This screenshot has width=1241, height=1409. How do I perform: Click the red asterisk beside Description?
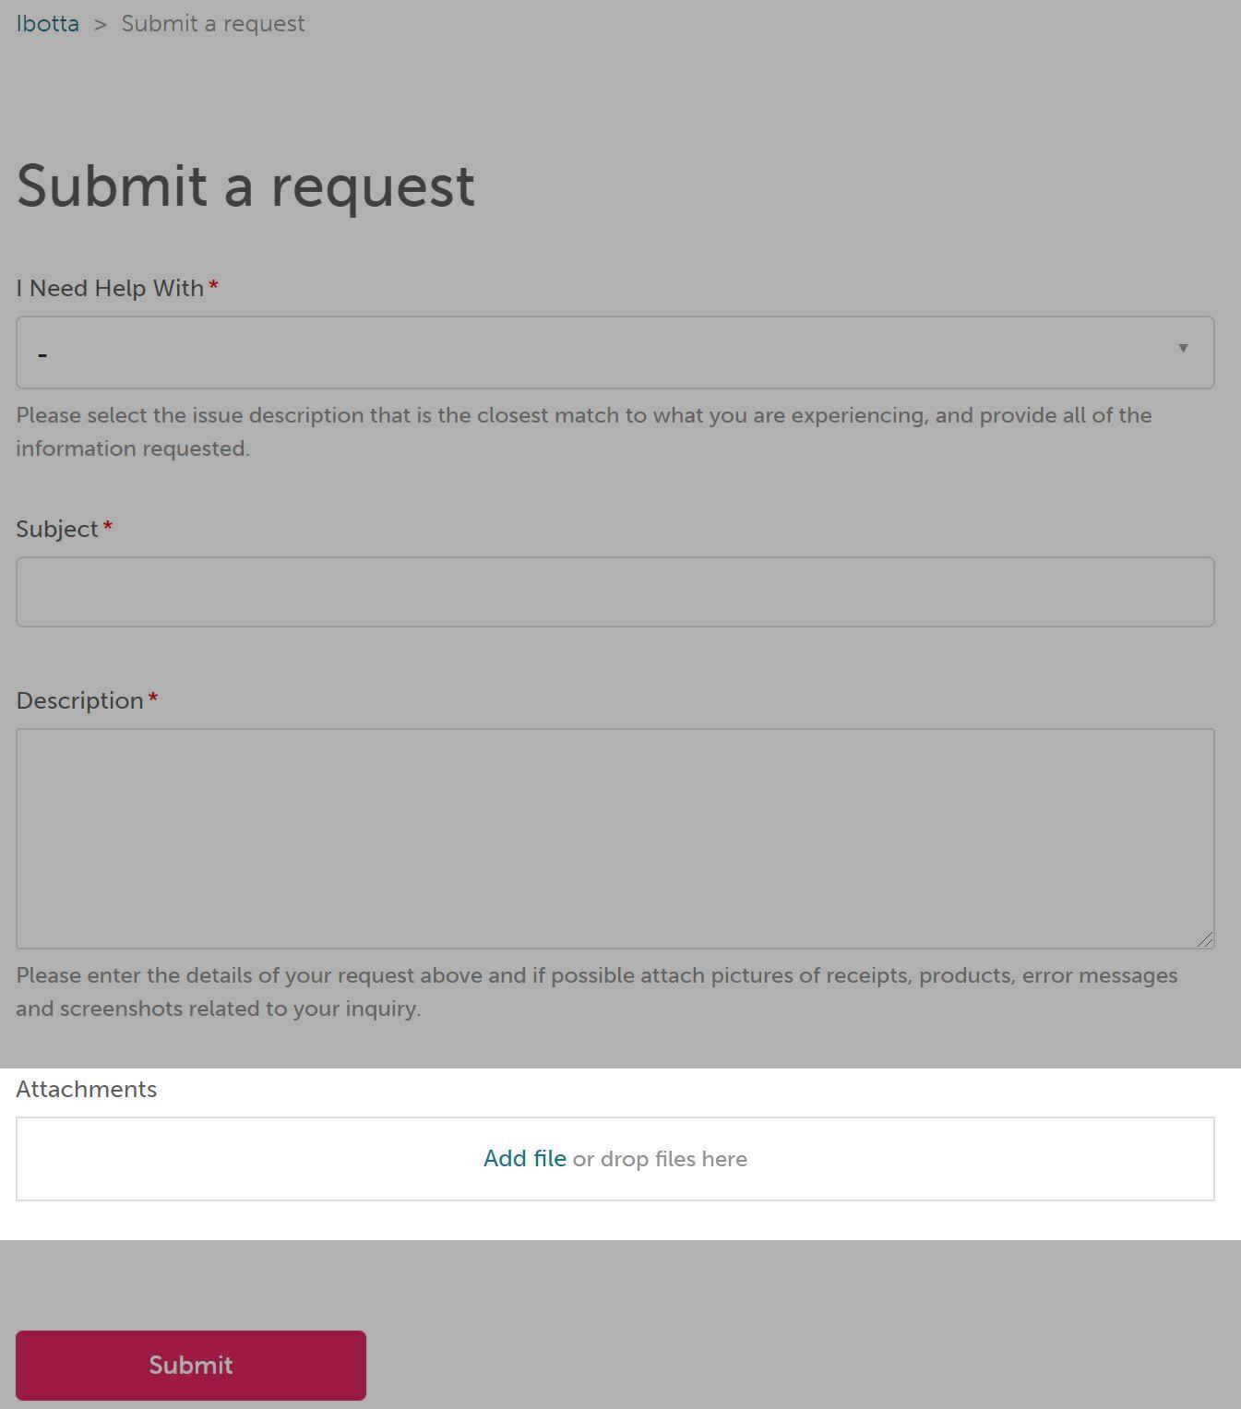point(153,699)
